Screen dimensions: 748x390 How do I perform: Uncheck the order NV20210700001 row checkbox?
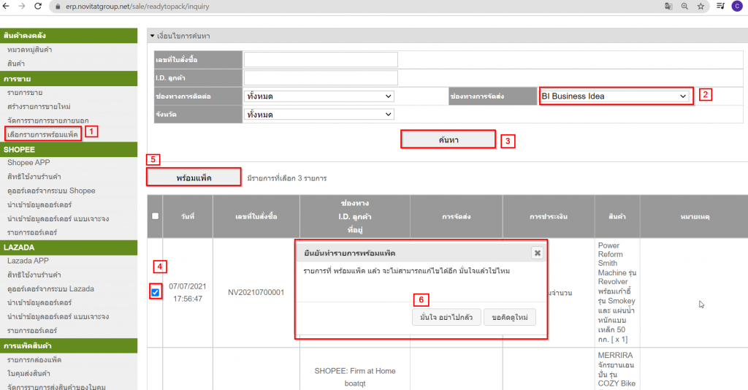tap(155, 293)
